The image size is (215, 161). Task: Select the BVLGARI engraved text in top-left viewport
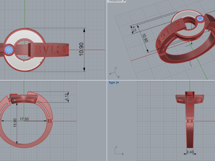[x=52, y=50]
